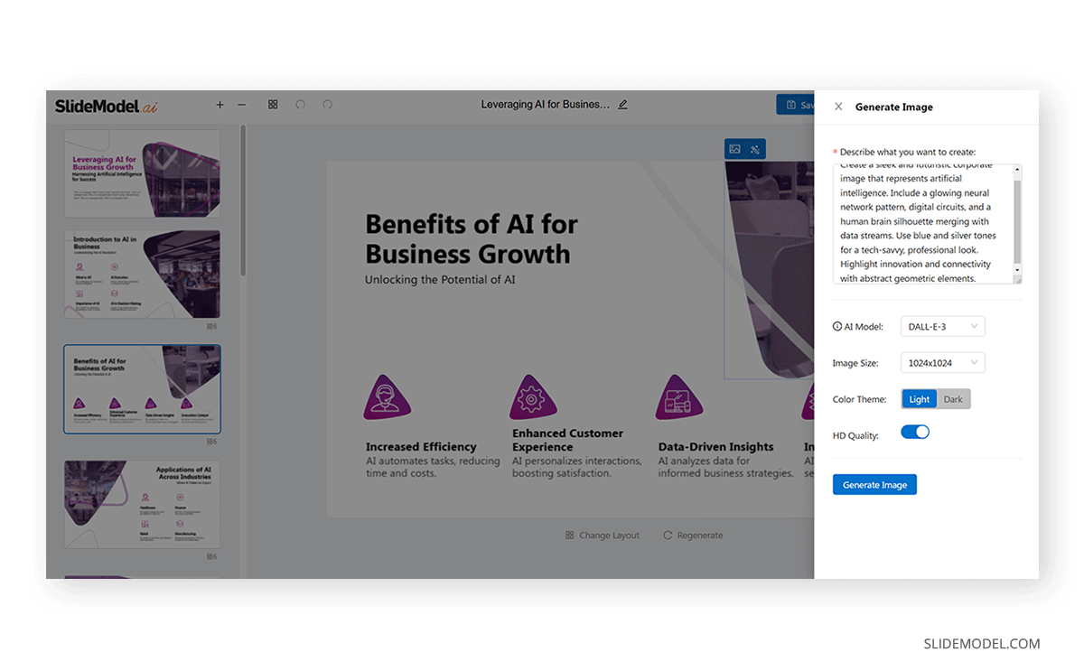Close the Generate Image panel
This screenshot has width=1084, height=671.
(838, 107)
